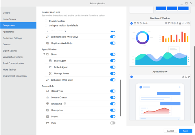Click the bookmark icon in Dashboard Window toolbar
This screenshot has height=135, width=195.
click(138, 24)
